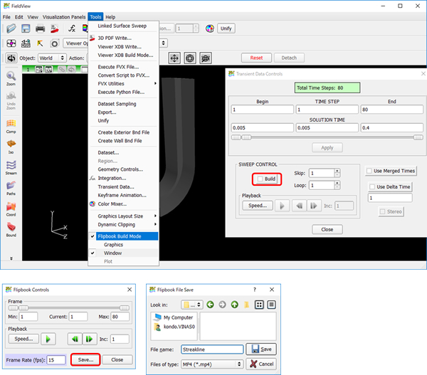Select Transient Data... from Tools menu
This screenshot has height=375, width=427.
[x=115, y=186]
